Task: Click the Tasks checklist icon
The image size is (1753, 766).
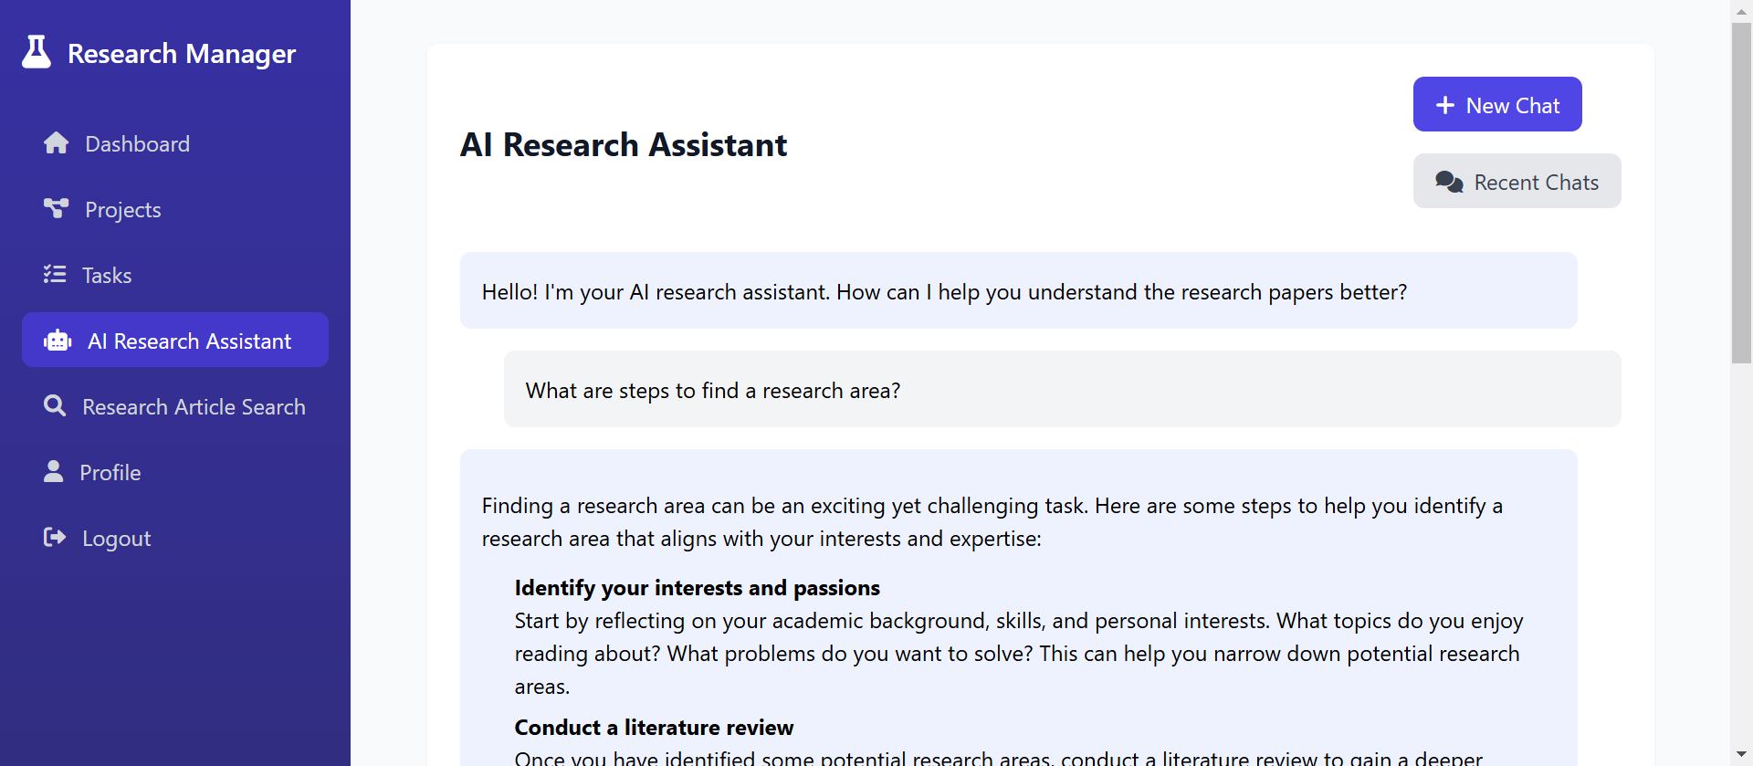Action: point(56,274)
